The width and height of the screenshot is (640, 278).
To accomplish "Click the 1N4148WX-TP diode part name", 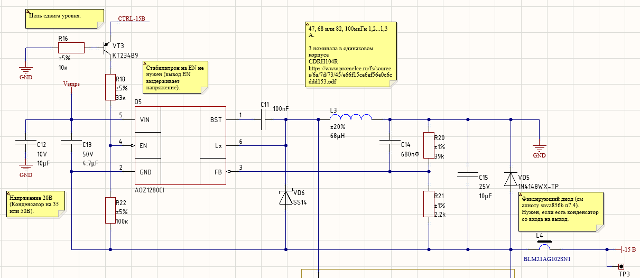I will (x=539, y=186).
